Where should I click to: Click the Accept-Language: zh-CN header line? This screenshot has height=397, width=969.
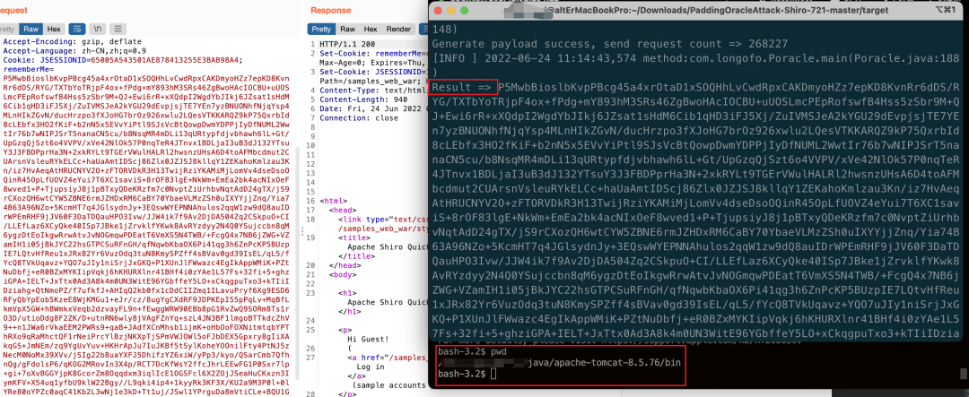[74, 50]
